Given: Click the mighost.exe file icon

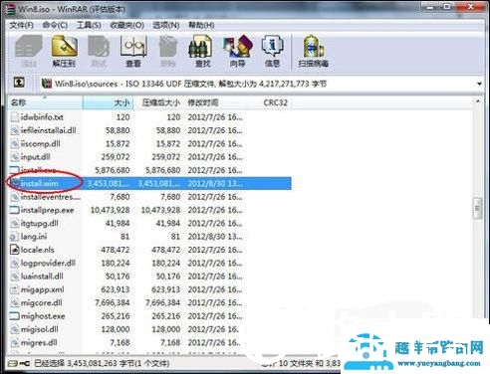Looking at the screenshot, I should point(14,316).
